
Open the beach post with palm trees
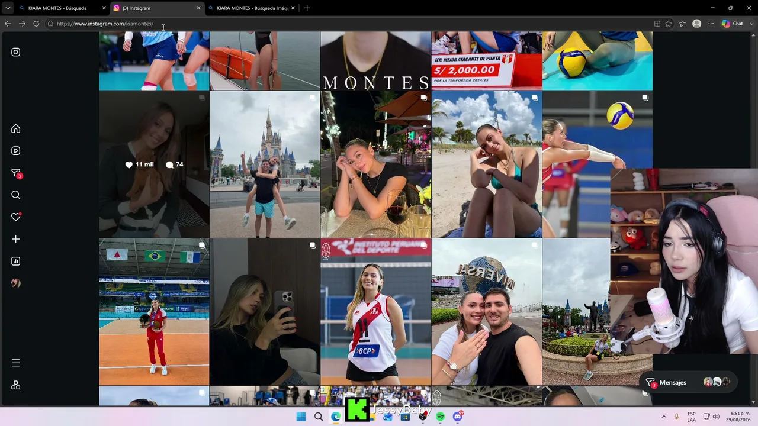point(486,164)
